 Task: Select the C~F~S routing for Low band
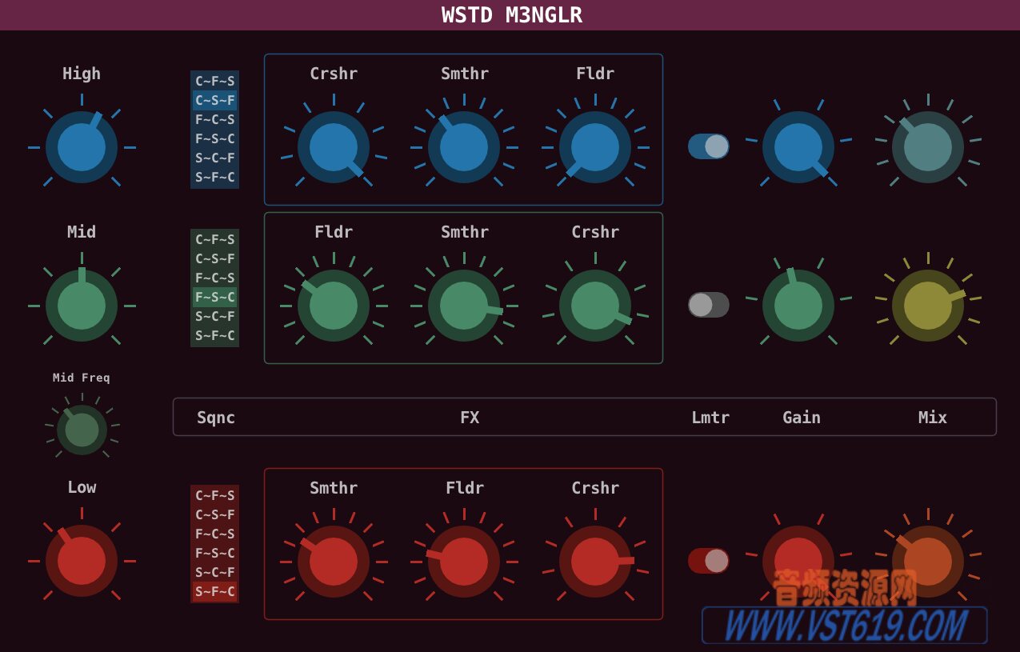[214, 496]
